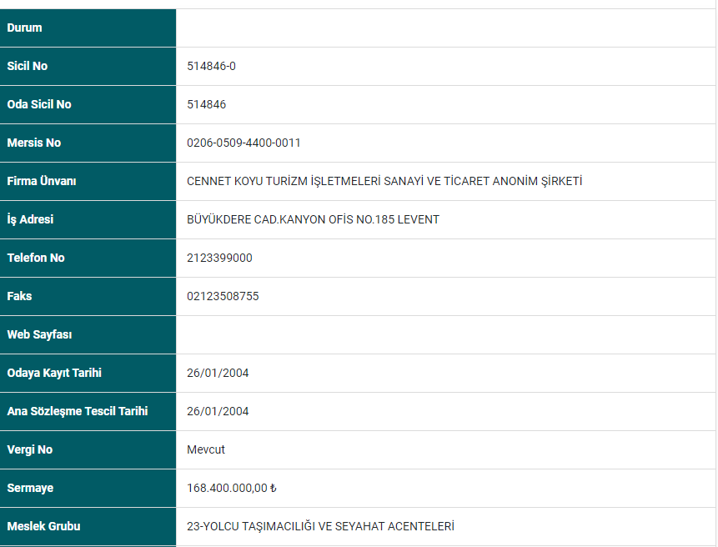Screen dimensions: 718x547
Task: Select the CENNET KOYU TURİZM company name
Action: point(384,181)
